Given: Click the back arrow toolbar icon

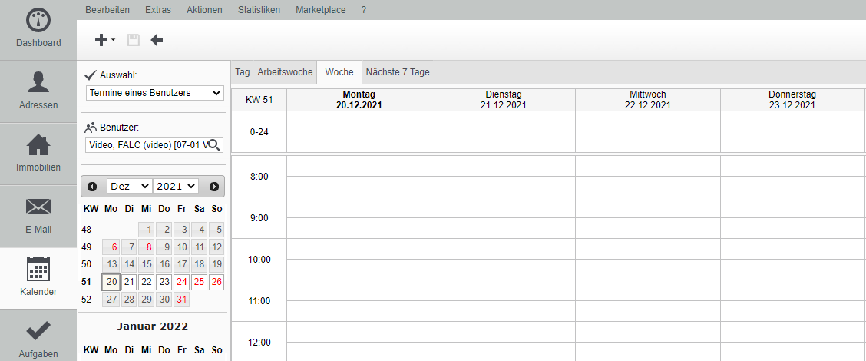Looking at the screenshot, I should pyautogui.click(x=157, y=40).
